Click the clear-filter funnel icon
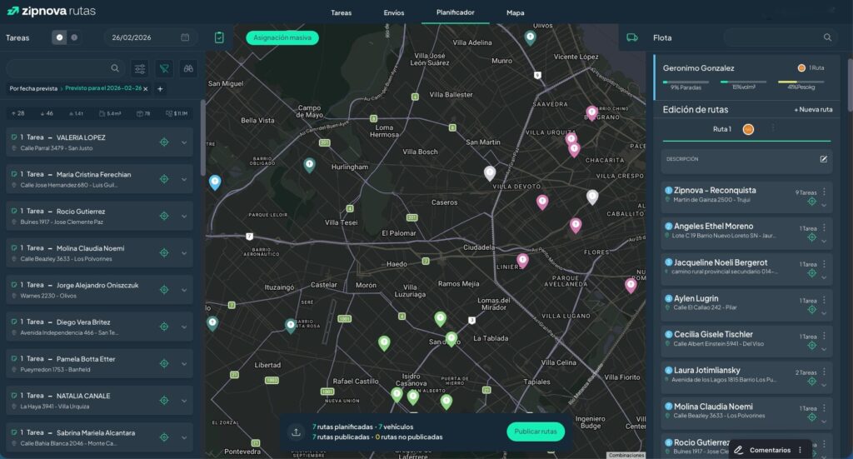The width and height of the screenshot is (853, 459). [x=164, y=68]
